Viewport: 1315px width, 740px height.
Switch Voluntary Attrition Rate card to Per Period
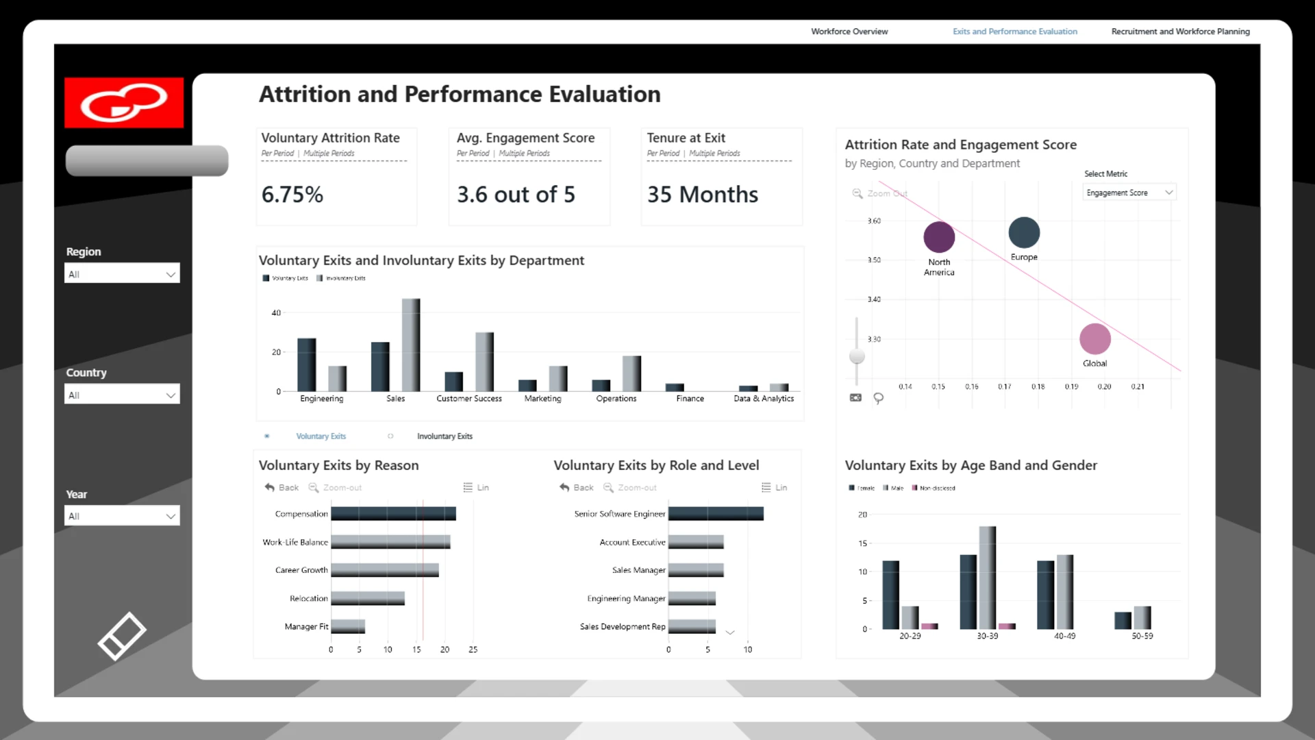(277, 153)
